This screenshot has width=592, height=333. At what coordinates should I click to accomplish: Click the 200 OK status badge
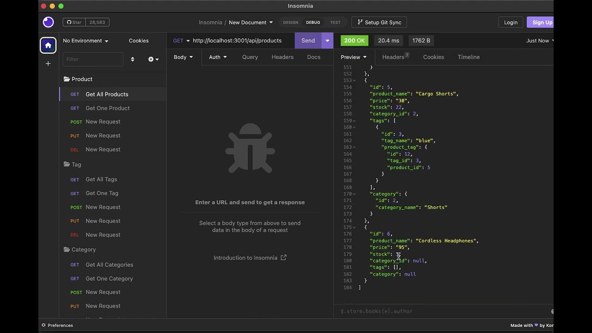354,41
